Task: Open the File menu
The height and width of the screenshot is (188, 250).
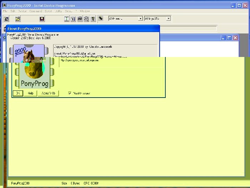Action: [5, 11]
